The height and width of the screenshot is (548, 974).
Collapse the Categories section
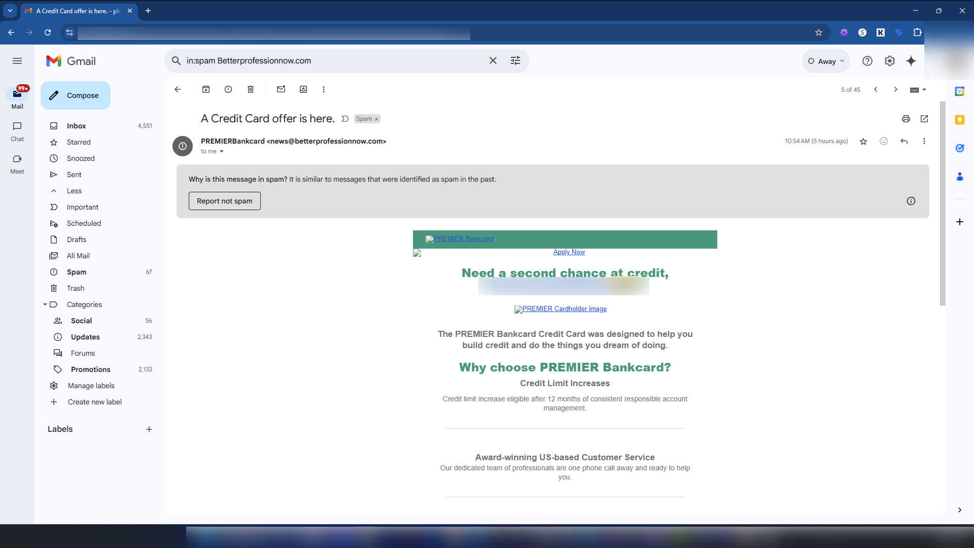pos(46,304)
